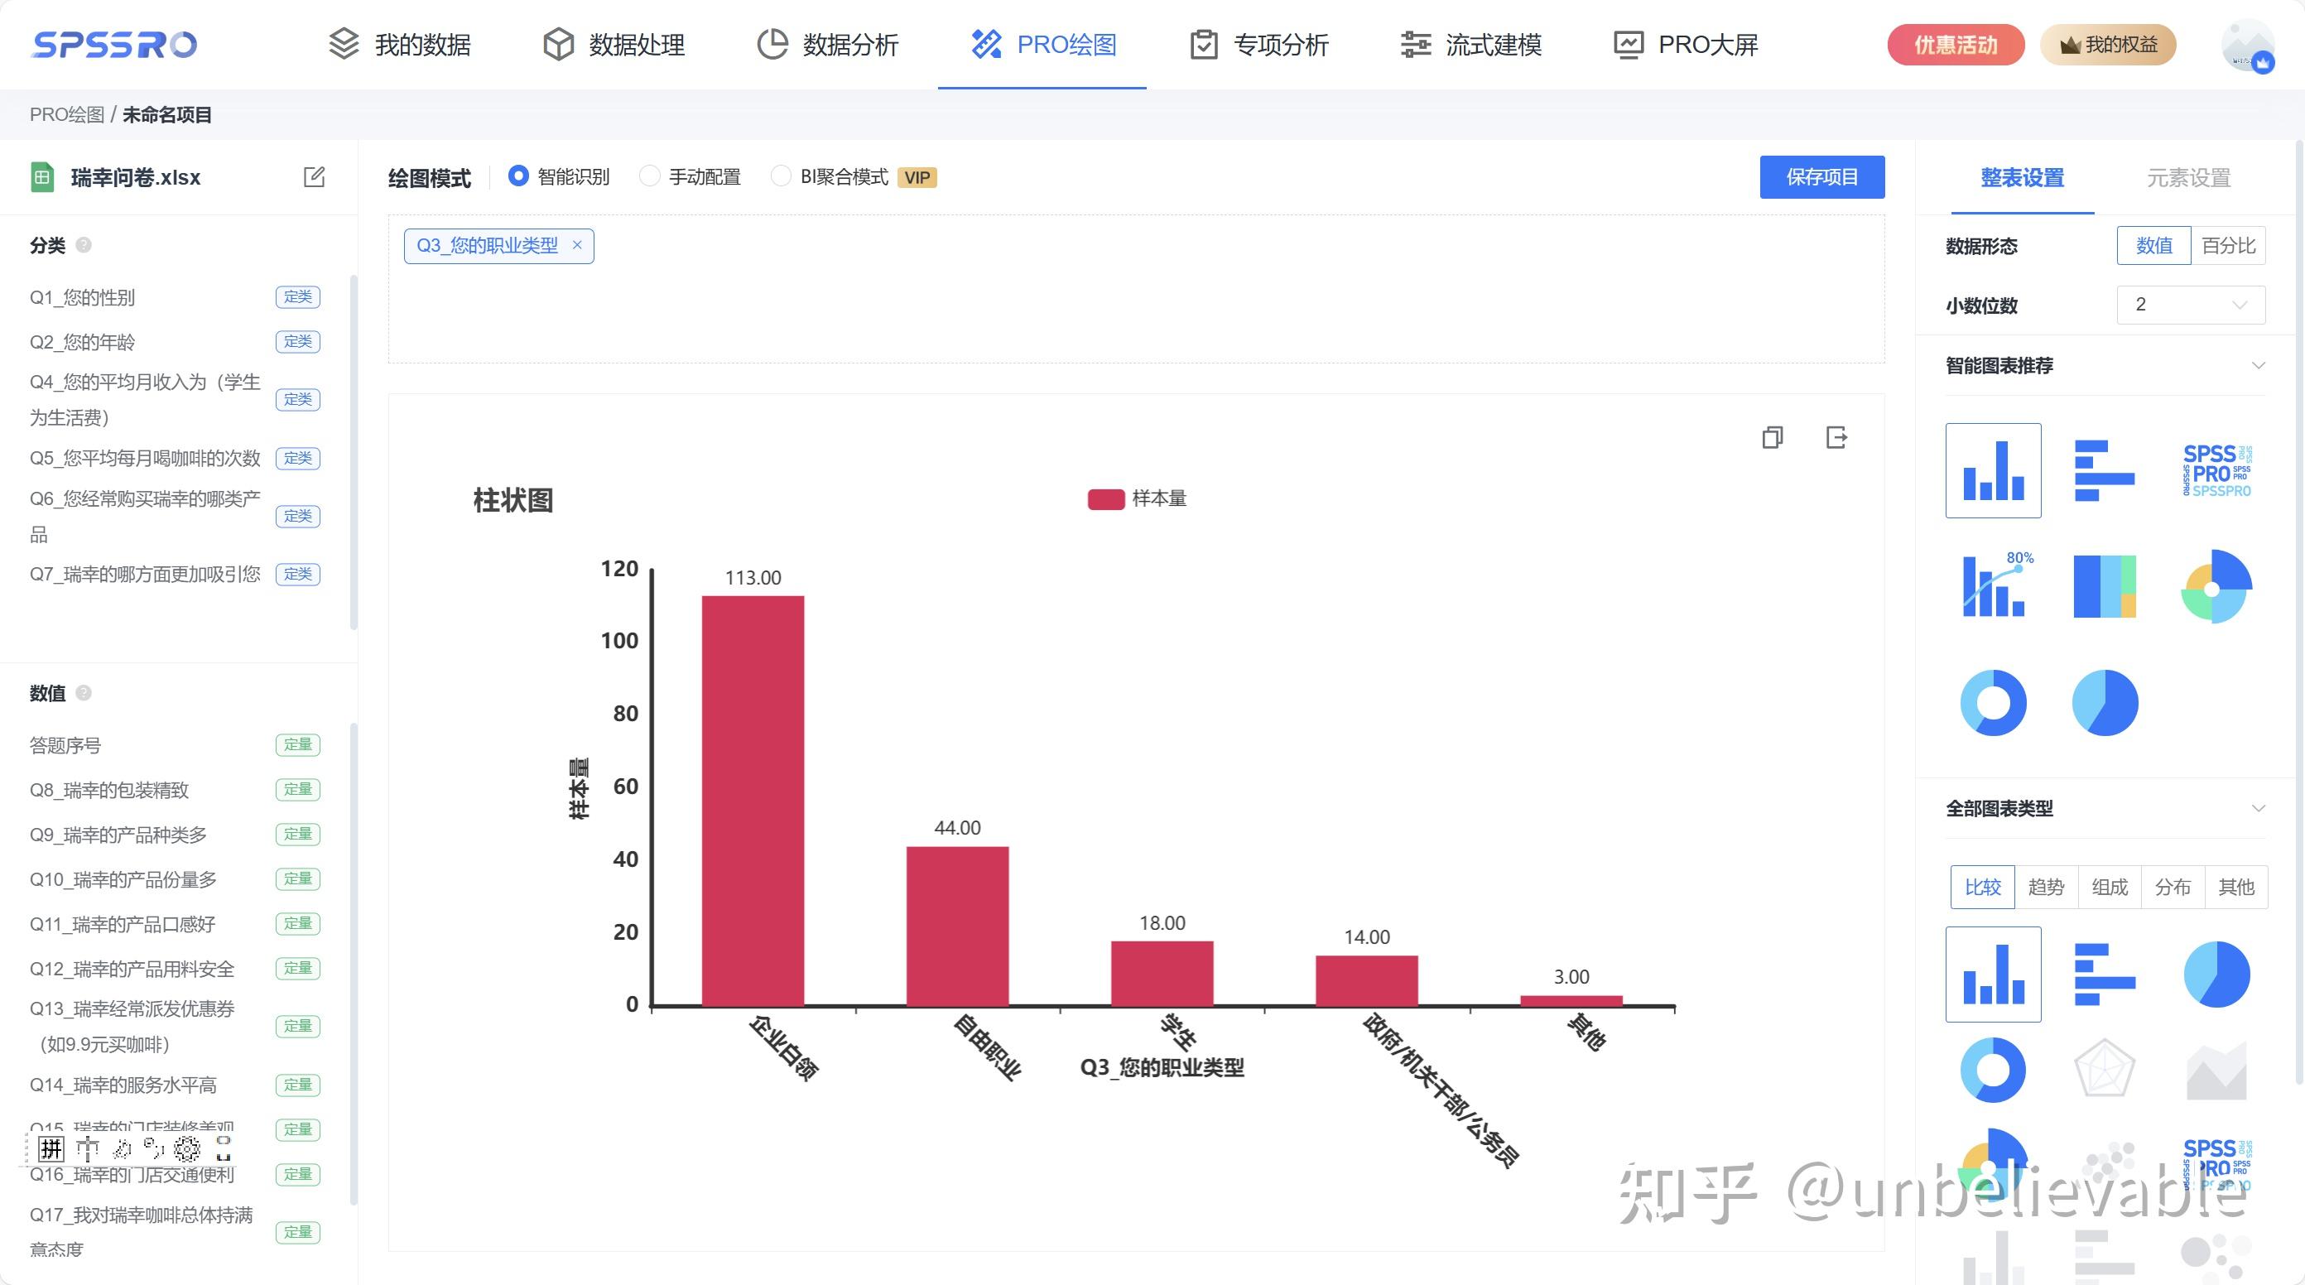
Task: Switch data display to 百分比
Action: 2228,245
